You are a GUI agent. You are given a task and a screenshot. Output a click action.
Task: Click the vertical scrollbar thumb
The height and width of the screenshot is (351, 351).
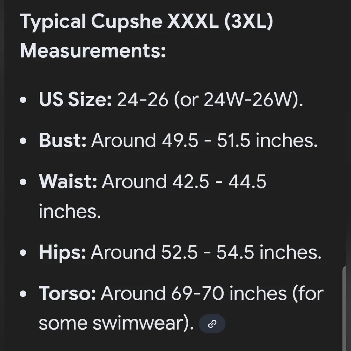point(344,309)
